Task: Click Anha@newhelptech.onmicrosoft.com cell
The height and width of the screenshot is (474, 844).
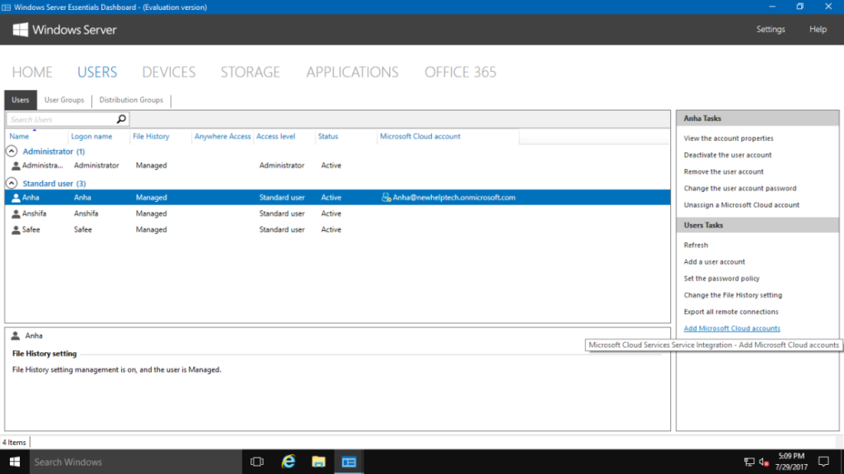Action: point(454,198)
